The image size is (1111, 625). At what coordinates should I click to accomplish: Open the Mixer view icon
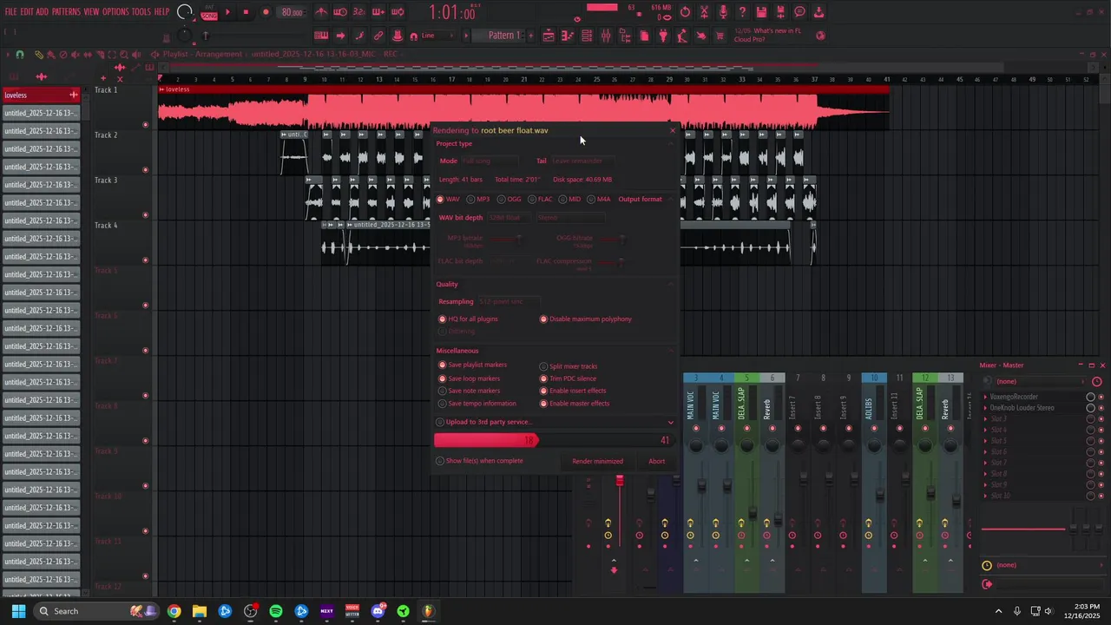pos(605,36)
